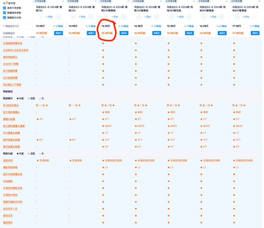264x228 pixels.
Task: Open 辅助驾驶等级 parameter link
Action: 10,167
